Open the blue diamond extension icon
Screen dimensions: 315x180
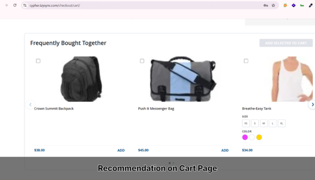click(x=293, y=5)
